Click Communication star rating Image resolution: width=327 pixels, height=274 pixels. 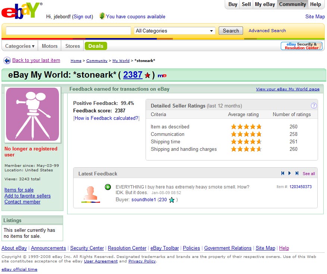click(246, 134)
